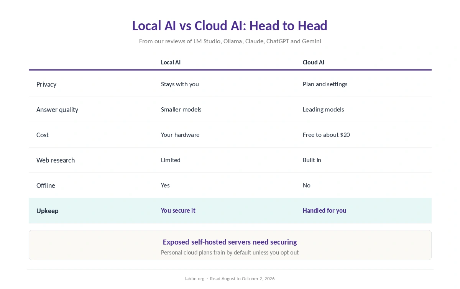Click the 'Read August to October 2, 2026' footer text
This screenshot has width=460, height=289.
(242, 279)
